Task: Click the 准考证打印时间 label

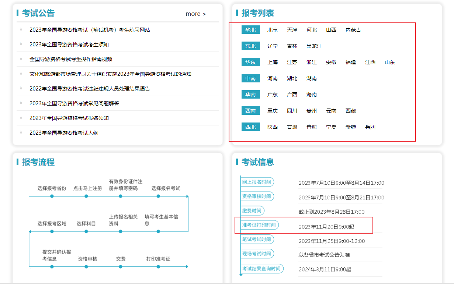Action: click(259, 225)
